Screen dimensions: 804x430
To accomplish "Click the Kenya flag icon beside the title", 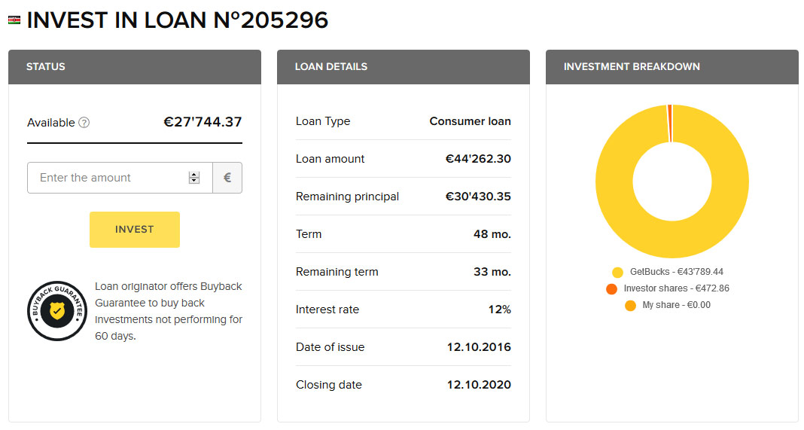I will [x=14, y=20].
